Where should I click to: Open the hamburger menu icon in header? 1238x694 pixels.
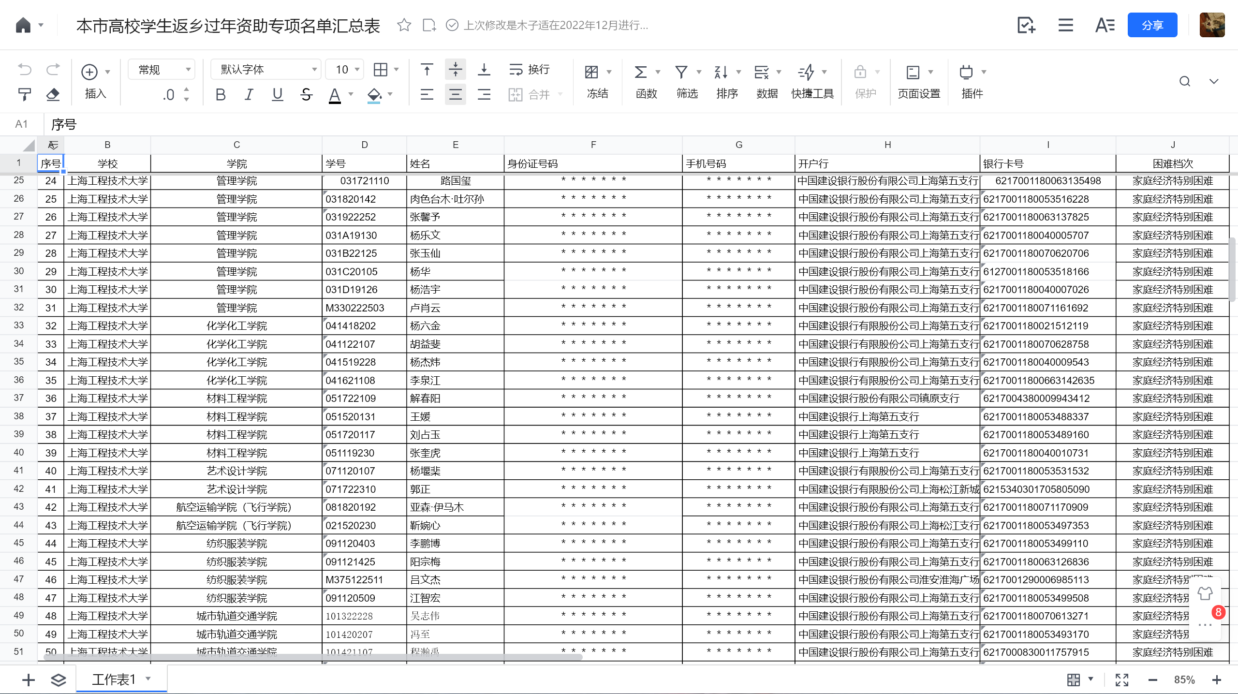pos(1065,25)
